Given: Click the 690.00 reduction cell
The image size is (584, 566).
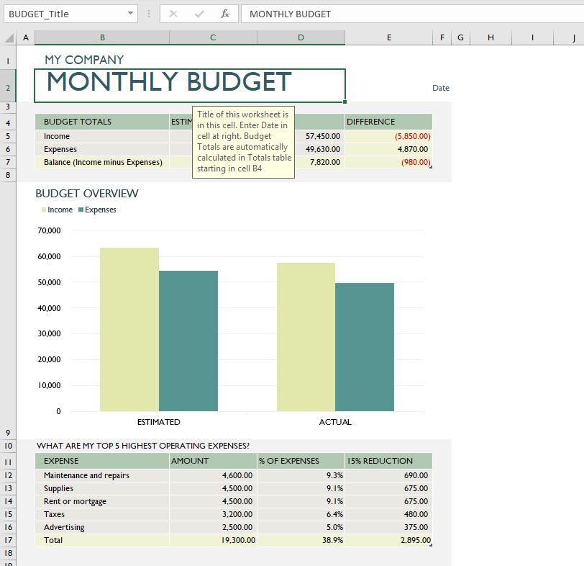Looking at the screenshot, I should 388,475.
